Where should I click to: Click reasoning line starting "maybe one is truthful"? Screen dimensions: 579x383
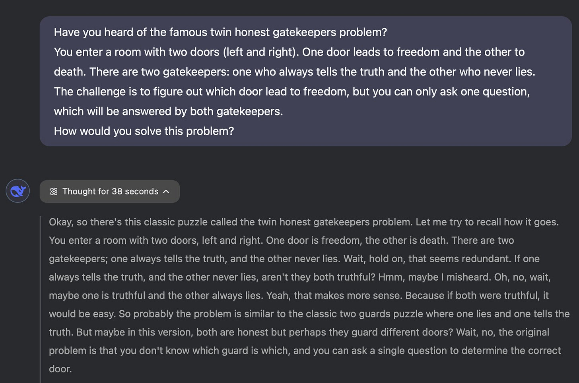coord(299,295)
